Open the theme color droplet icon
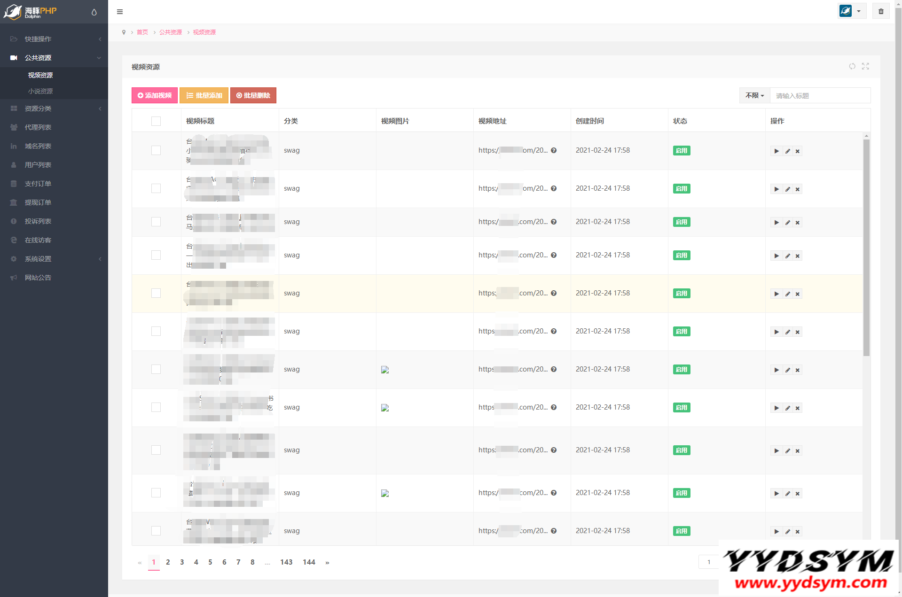902x597 pixels. 94,12
